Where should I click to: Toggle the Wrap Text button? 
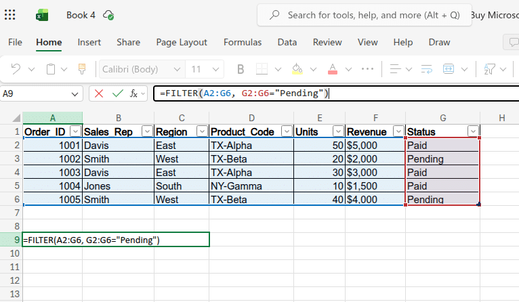427,69
